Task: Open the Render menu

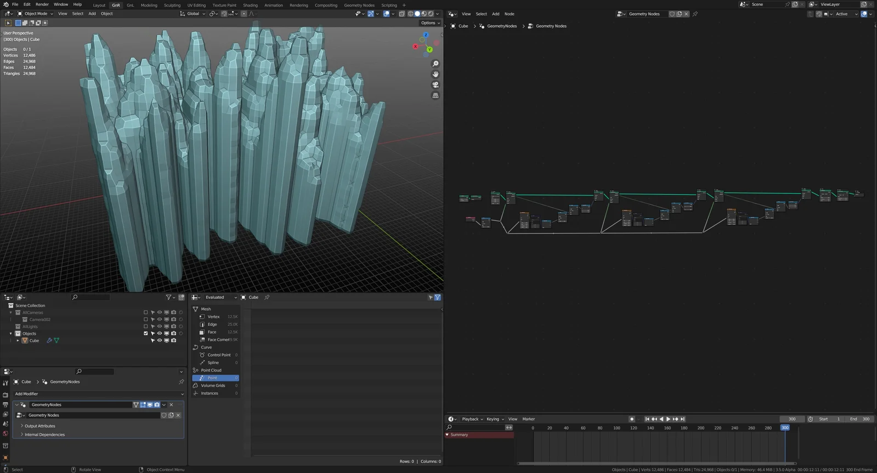Action: (x=42, y=4)
